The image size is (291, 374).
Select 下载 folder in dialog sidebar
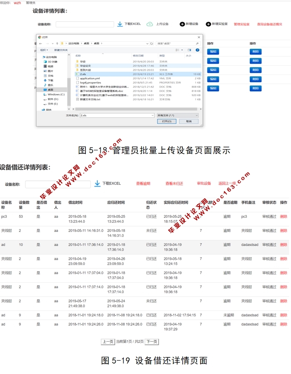(x=49, y=80)
